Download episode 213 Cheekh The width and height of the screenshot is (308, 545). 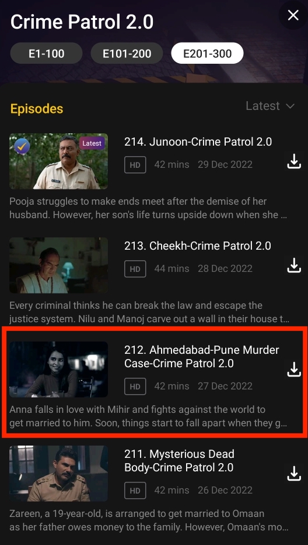click(294, 265)
